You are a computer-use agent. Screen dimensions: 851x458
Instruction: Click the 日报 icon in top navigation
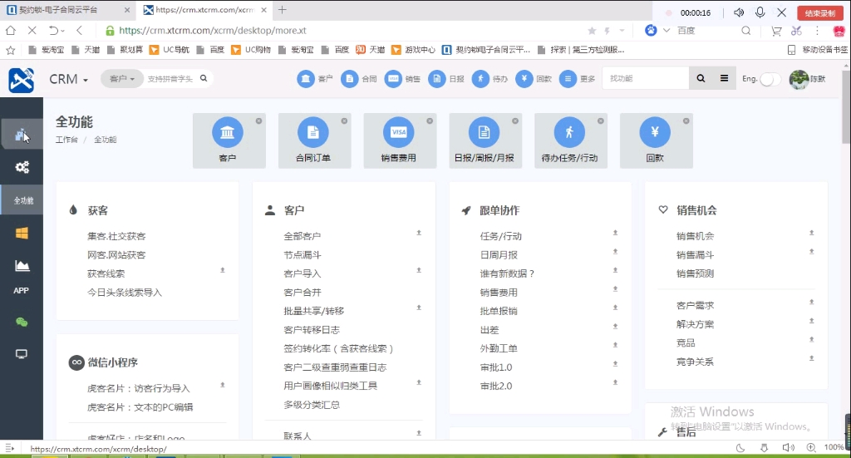437,79
